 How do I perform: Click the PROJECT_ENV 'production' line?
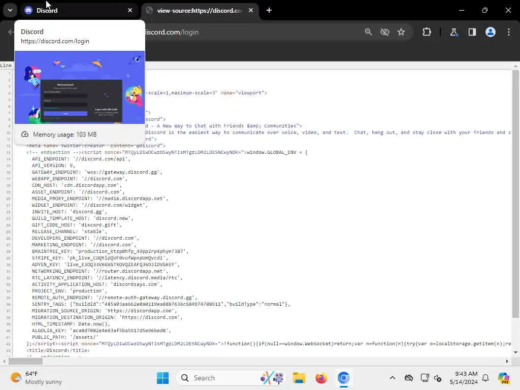coord(69,291)
